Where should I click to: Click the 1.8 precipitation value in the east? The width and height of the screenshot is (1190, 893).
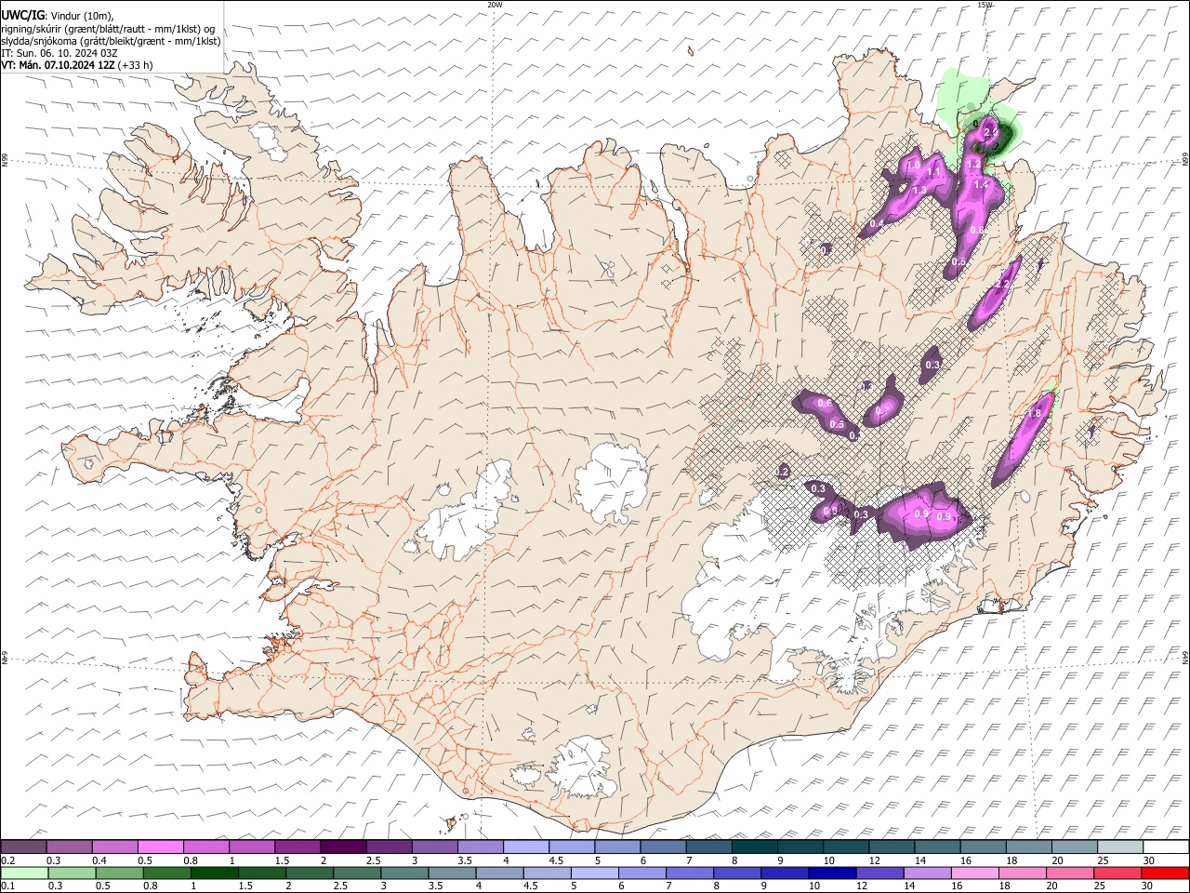tap(1033, 414)
